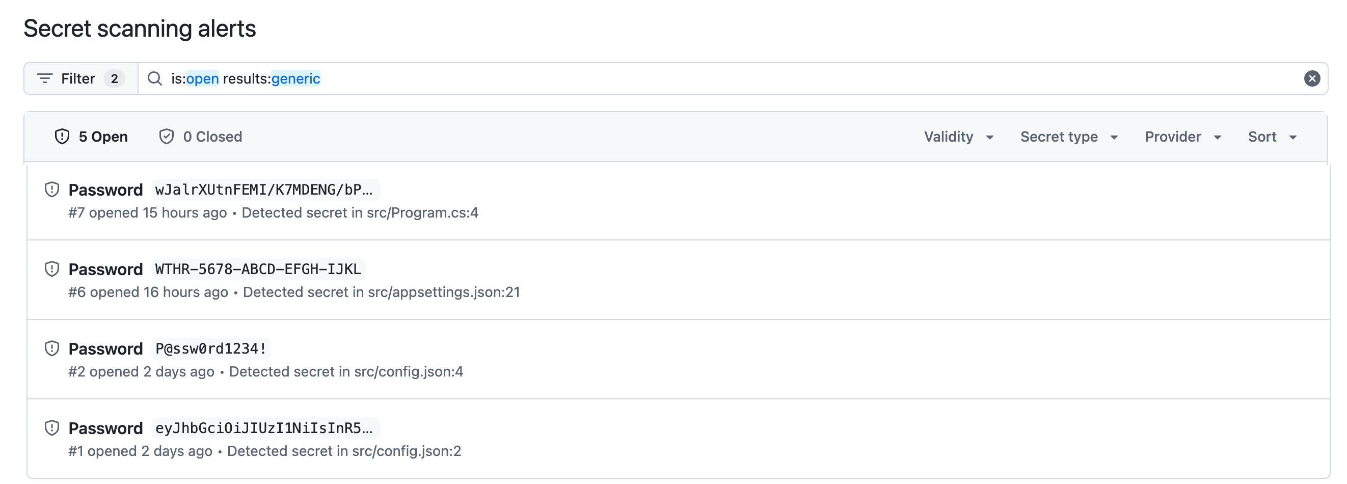The width and height of the screenshot is (1347, 484).
Task: Show the 5 Open alerts tab
Action: (x=92, y=137)
